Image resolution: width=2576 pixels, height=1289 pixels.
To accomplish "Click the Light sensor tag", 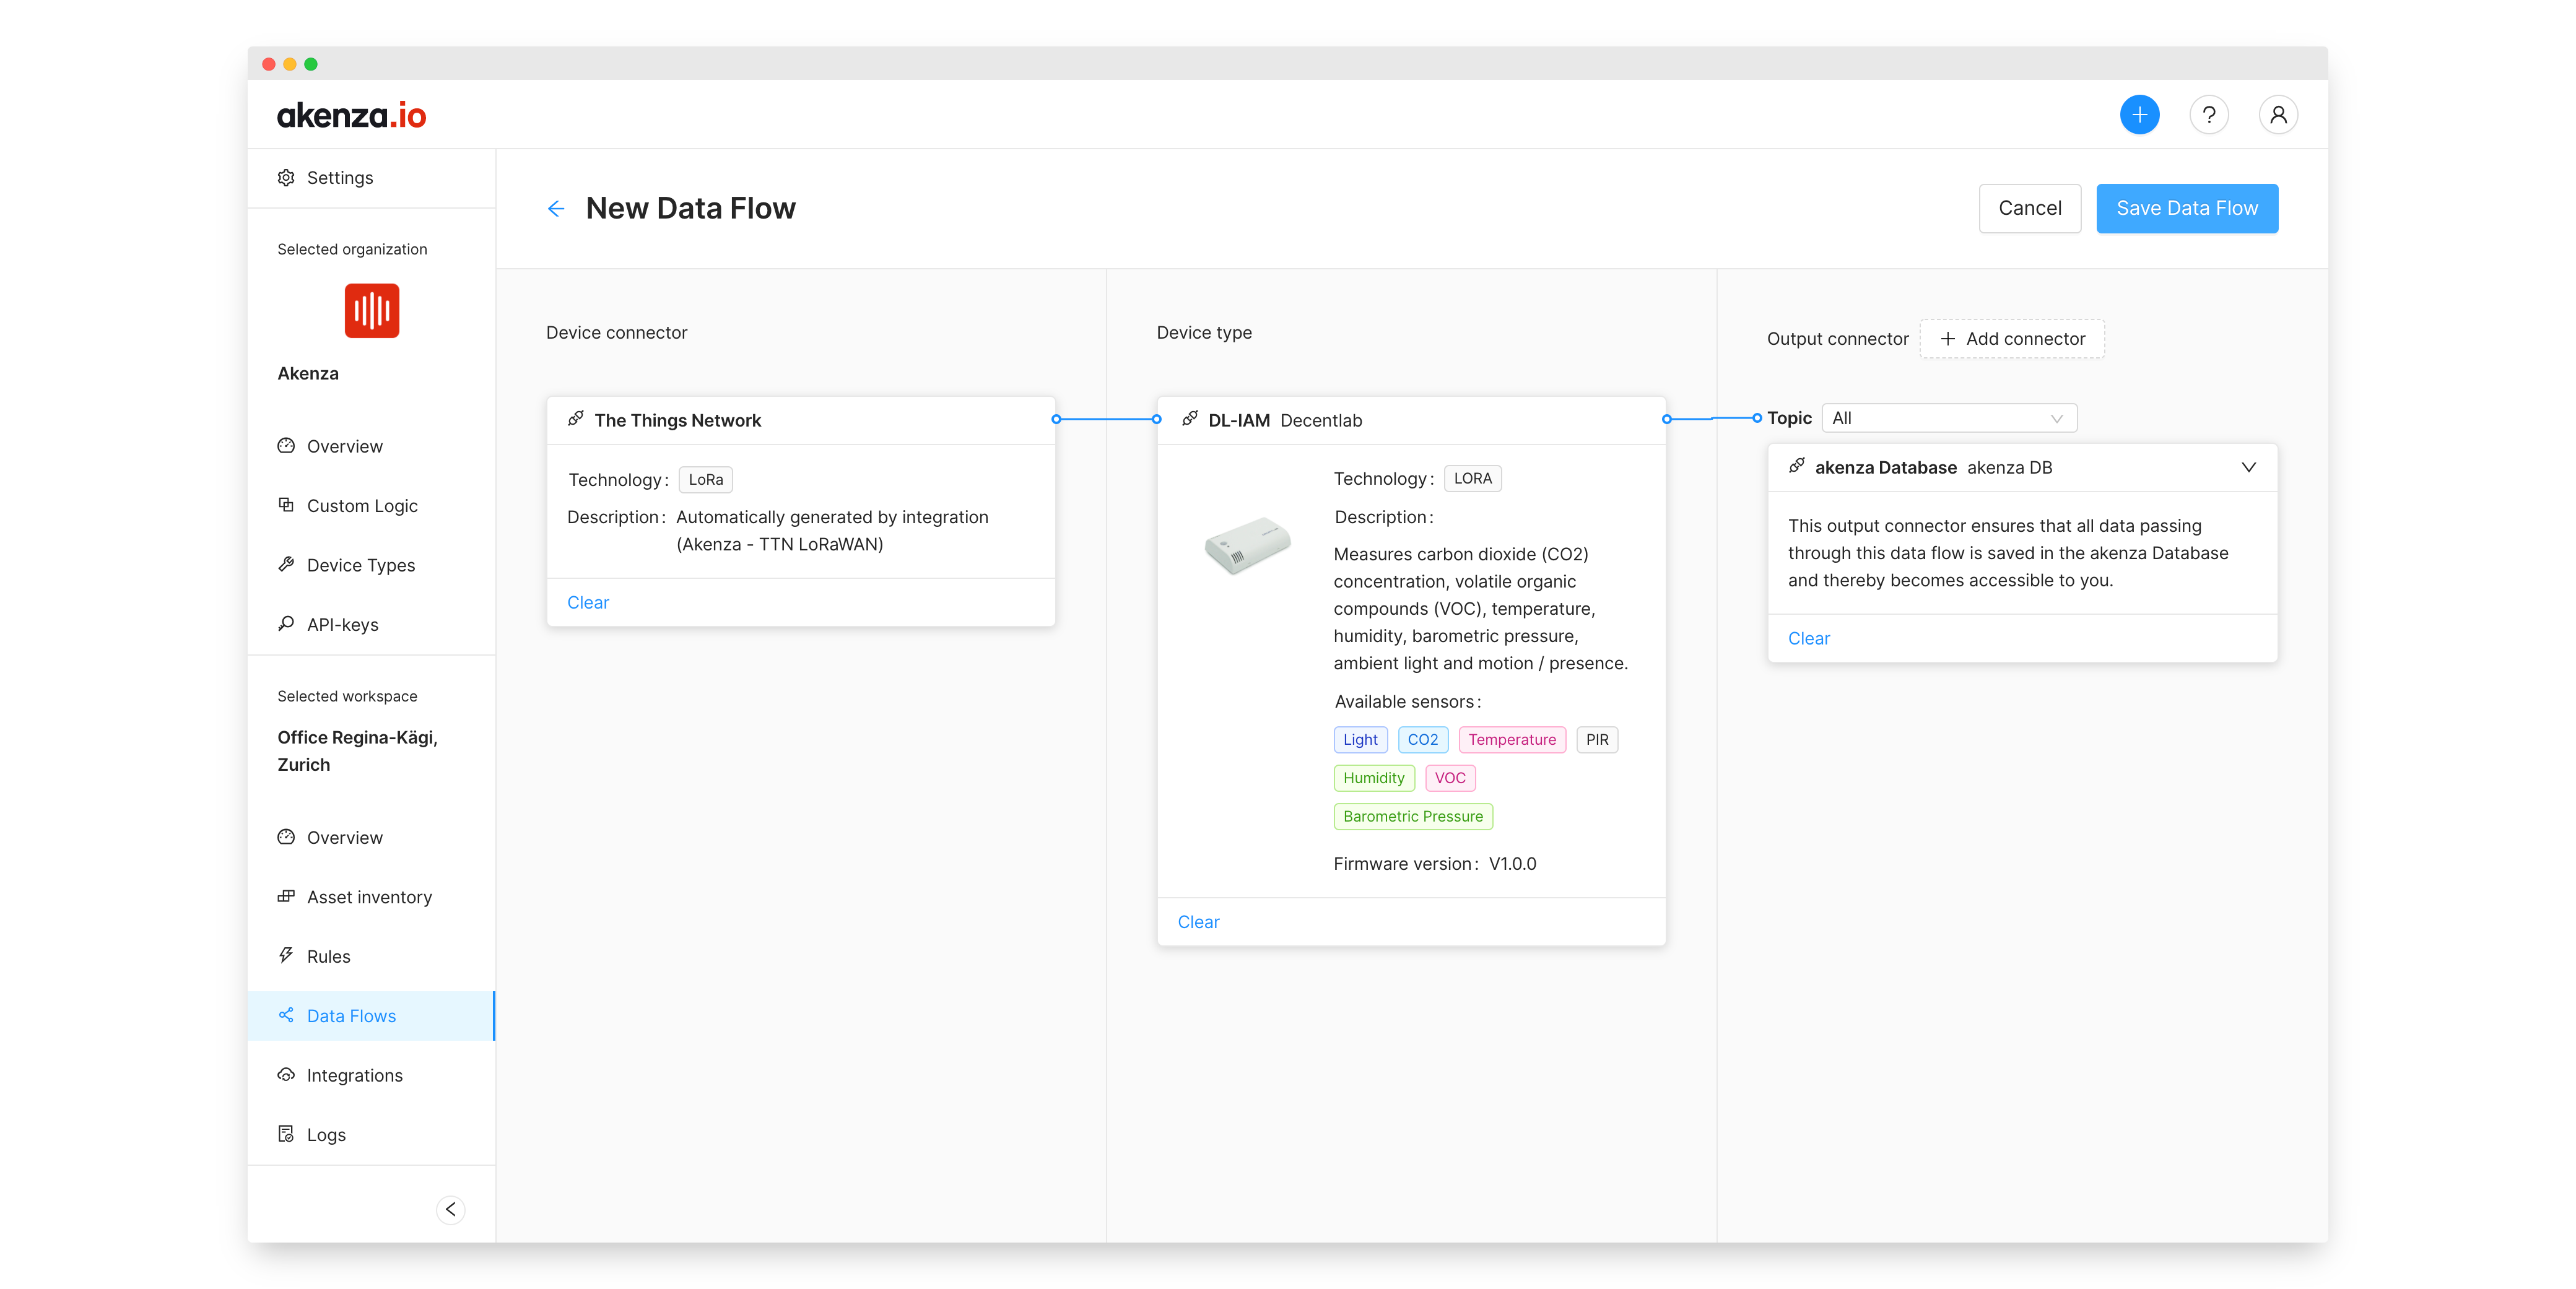I will [x=1360, y=740].
